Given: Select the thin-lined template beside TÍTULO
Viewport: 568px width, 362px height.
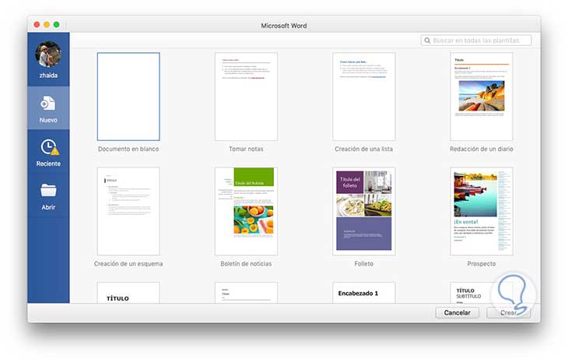Looking at the screenshot, I should point(246,293).
